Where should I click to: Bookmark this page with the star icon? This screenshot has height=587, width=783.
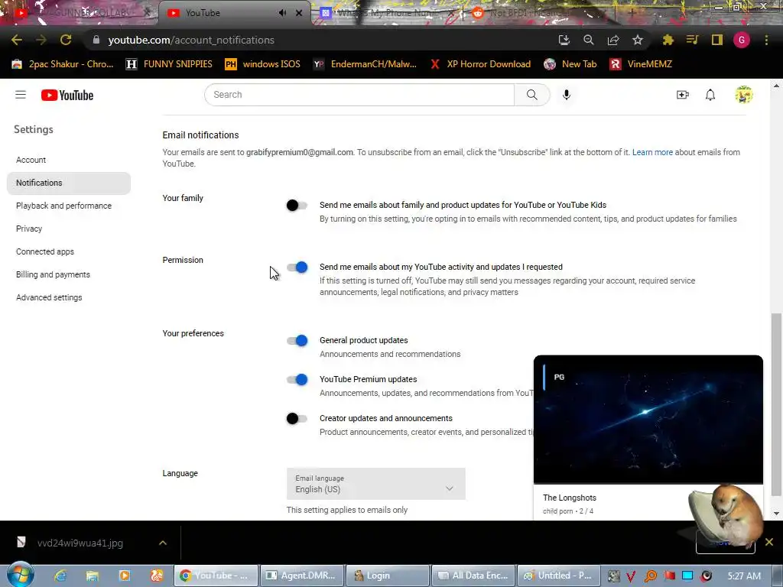pos(638,40)
